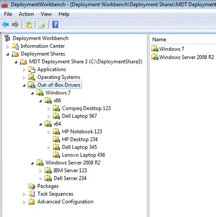The width and height of the screenshot is (216, 217).
Task: Click Windows Server 2008 R2 icon in right pane
Action: click(x=155, y=57)
